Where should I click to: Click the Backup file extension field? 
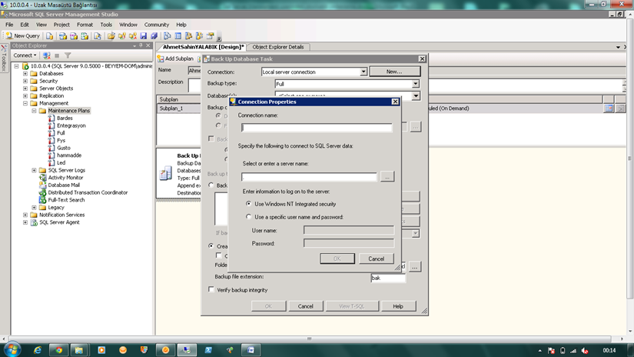pyautogui.click(x=388, y=278)
